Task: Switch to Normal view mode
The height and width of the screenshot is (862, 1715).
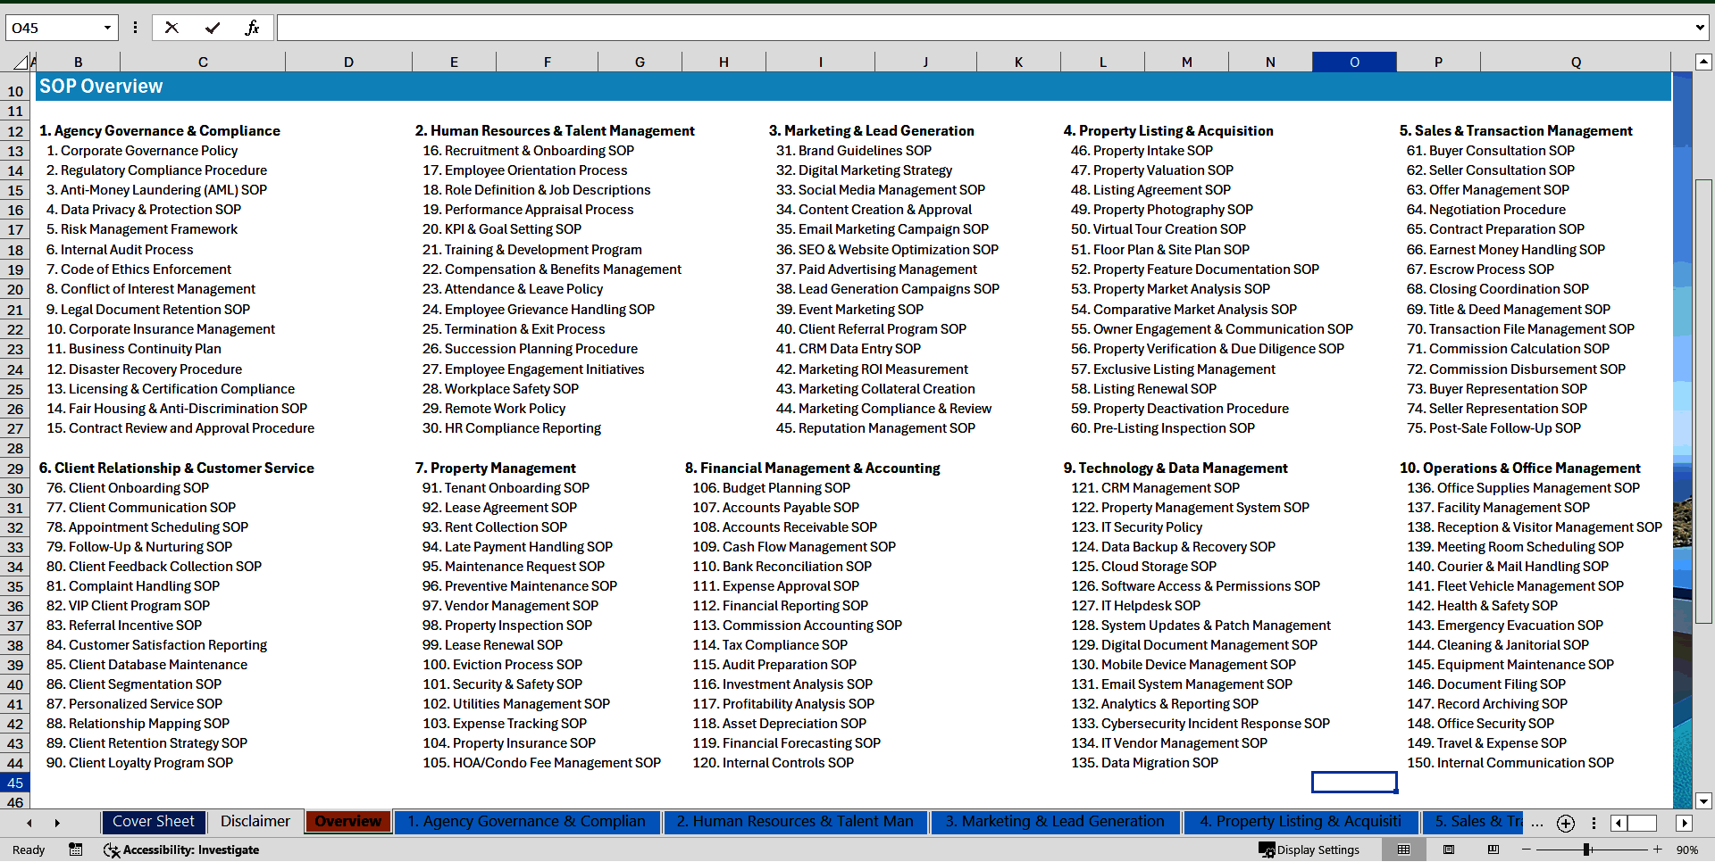Action: click(x=1403, y=850)
